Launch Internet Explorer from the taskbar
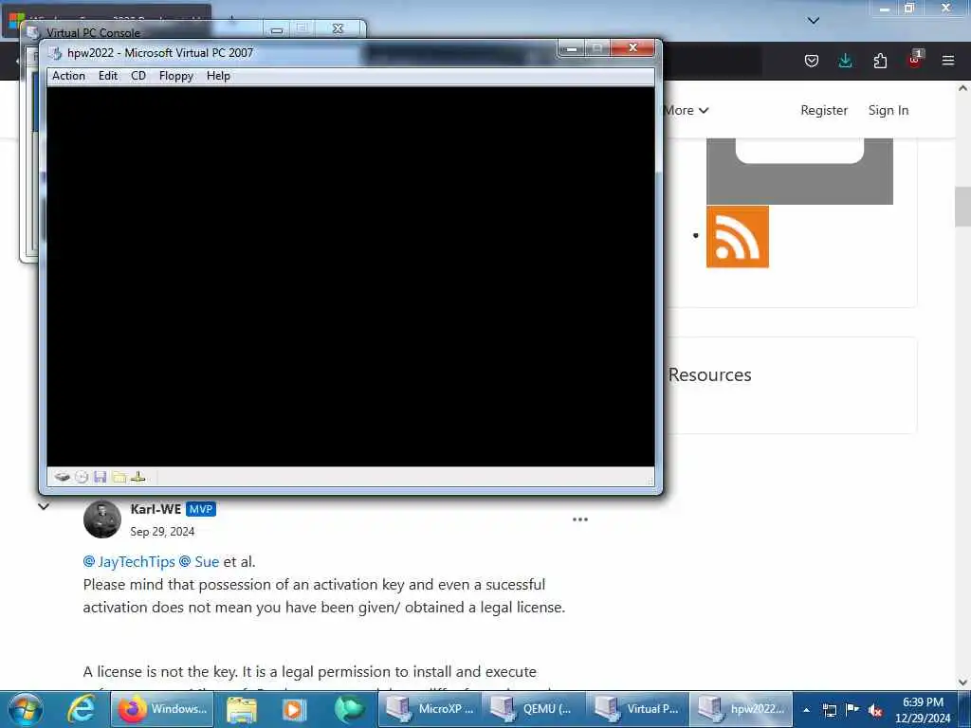The image size is (971, 728). tap(82, 709)
